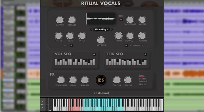Select next preset with right arrow
This screenshot has height=112, width=204.
point(112,30)
